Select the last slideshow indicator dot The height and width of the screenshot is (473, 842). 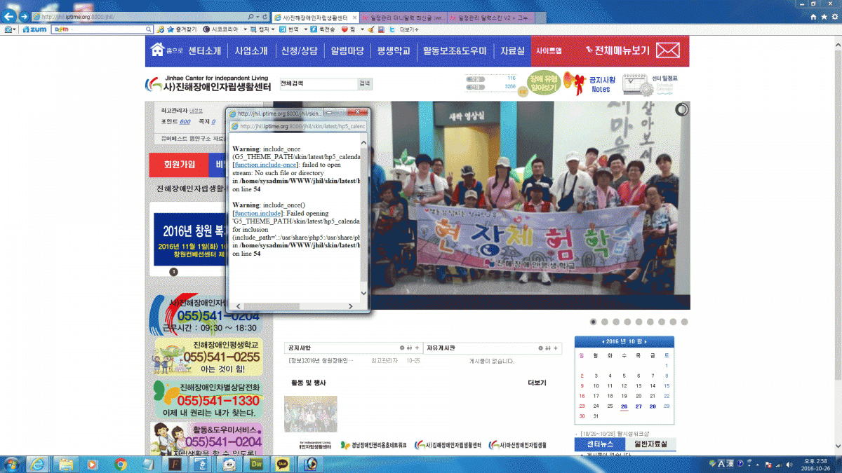684,322
